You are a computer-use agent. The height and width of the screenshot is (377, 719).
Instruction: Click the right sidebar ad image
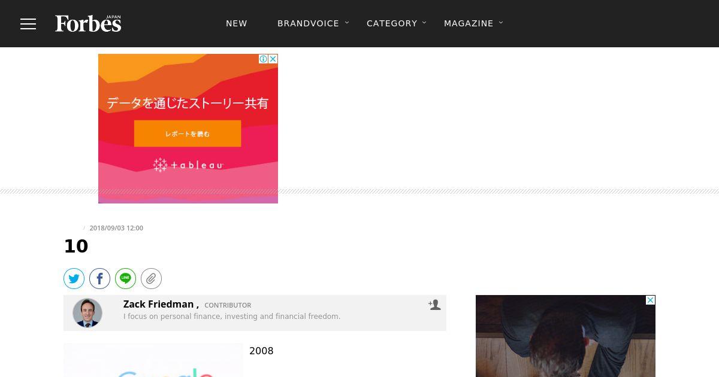[566, 336]
